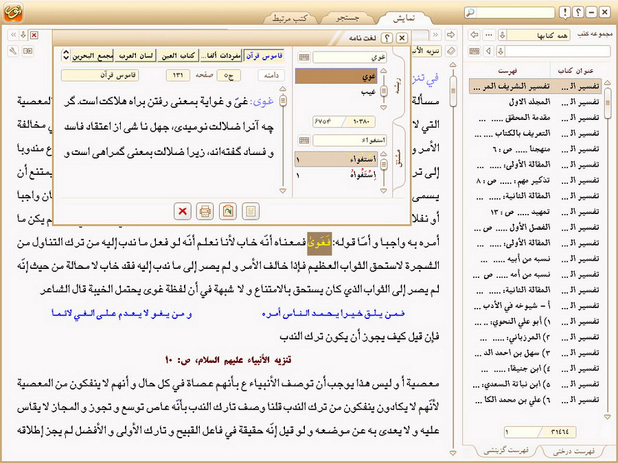Viewport: 618px width, 463px height.
Task: Step through dictionary tabs with up-down spinner
Action: pos(66,56)
